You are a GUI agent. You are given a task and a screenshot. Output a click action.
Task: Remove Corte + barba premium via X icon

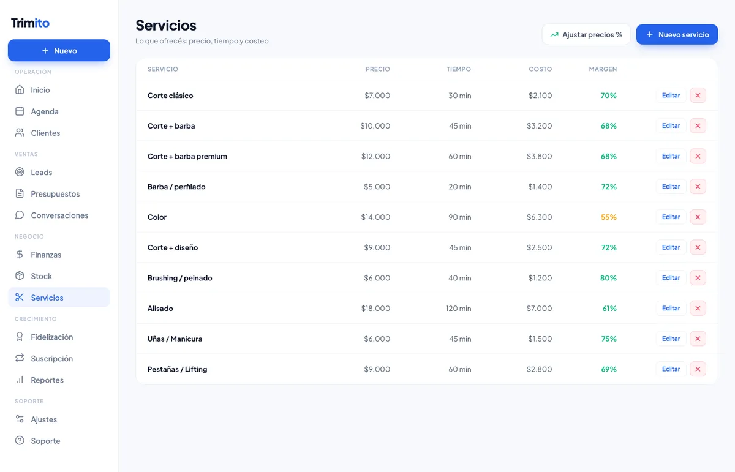pyautogui.click(x=698, y=156)
